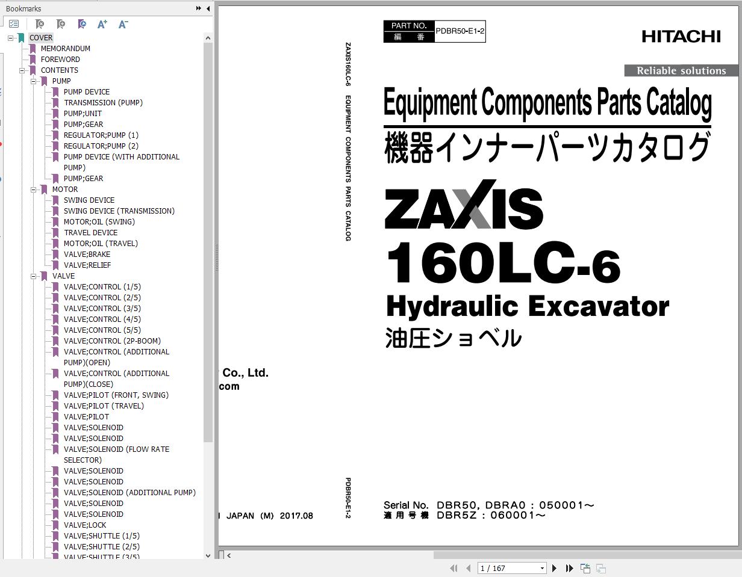Viewport: 742px width, 577px height.
Task: Open the VALVE;LOCK bookmark
Action: tap(85, 525)
